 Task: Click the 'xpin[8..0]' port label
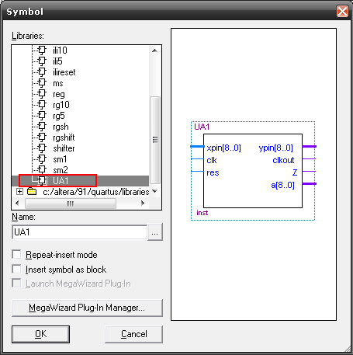pyautogui.click(x=223, y=148)
